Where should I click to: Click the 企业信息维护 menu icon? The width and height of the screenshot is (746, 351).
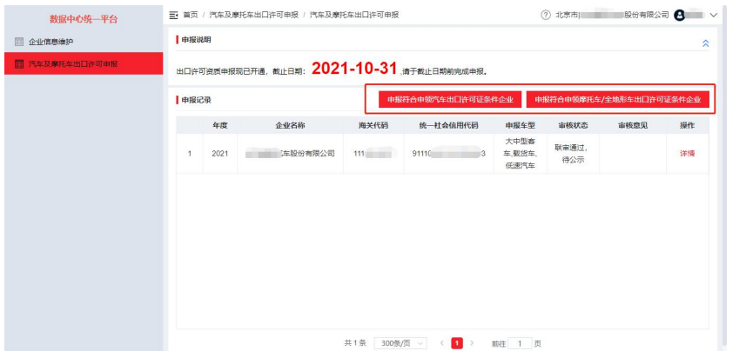click(x=19, y=42)
